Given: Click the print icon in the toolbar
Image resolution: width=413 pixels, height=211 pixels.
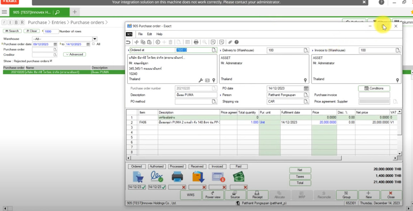Looking at the screenshot, I should point(196,42).
